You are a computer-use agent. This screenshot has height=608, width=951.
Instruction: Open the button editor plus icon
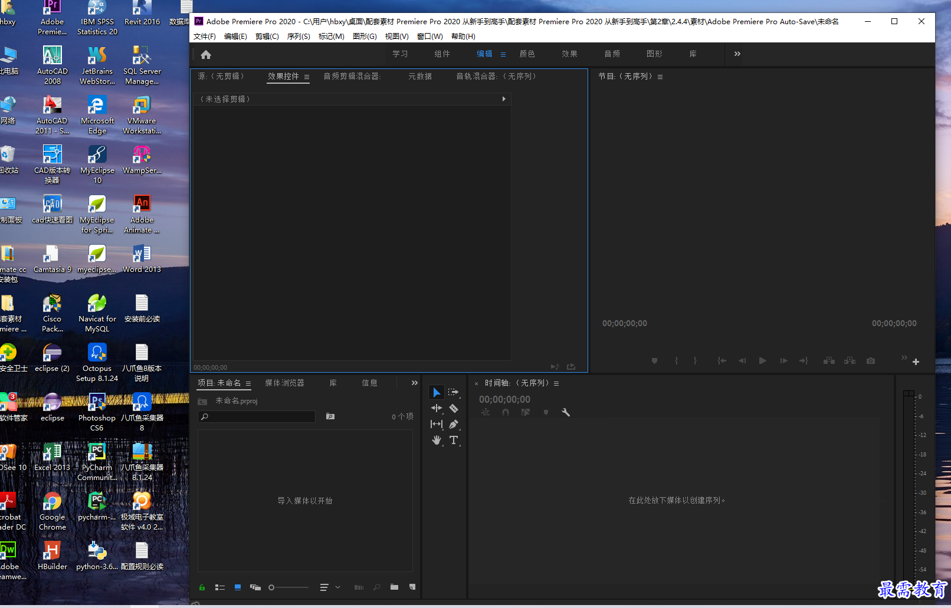pyautogui.click(x=916, y=362)
